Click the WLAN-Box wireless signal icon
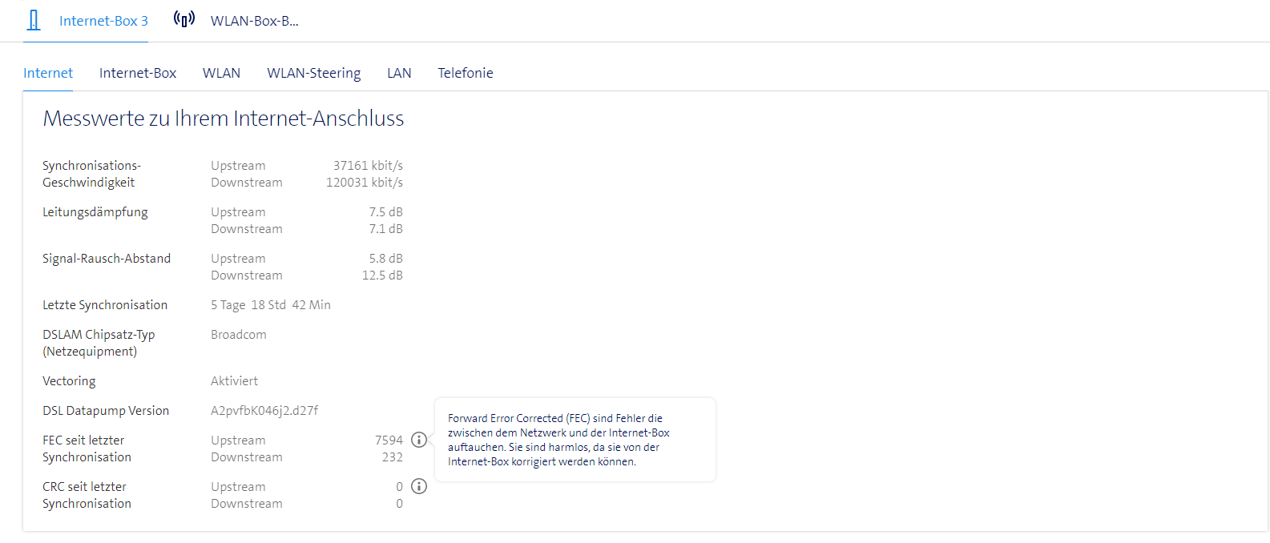The height and width of the screenshot is (543, 1270). 184,19
